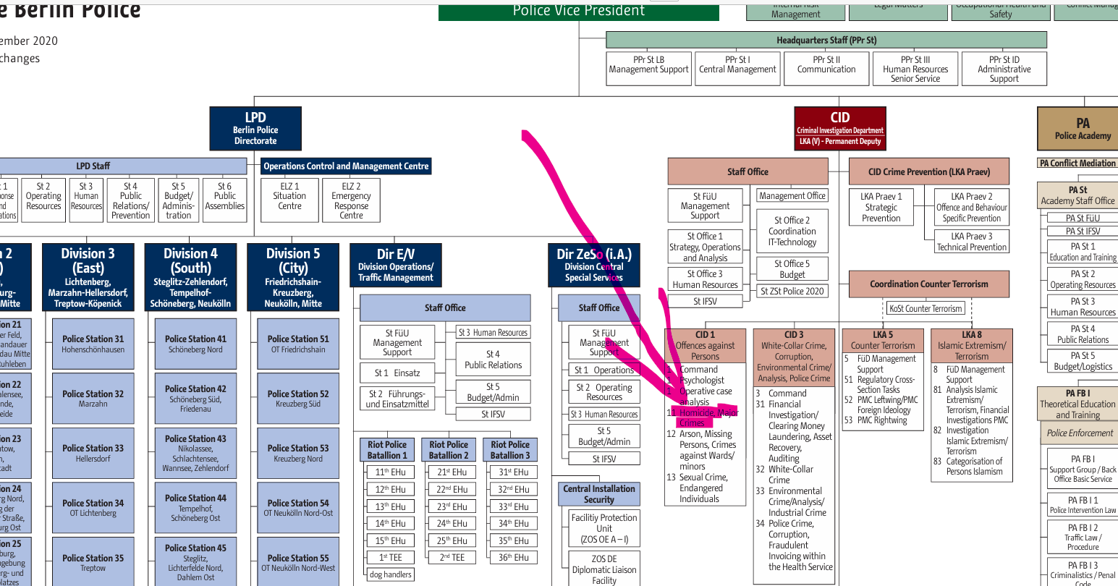Click Police Station 43 Nikolassee box
Image resolution: width=1118 pixels, height=586 pixels.
coord(196,454)
